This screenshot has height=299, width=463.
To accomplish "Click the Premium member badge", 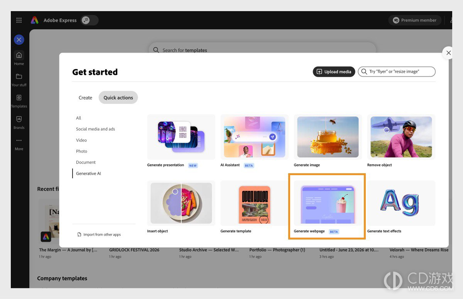I will [415, 20].
